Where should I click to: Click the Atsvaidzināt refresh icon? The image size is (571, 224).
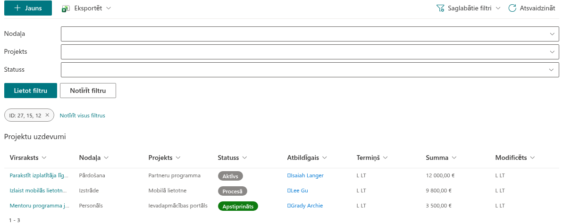[512, 8]
